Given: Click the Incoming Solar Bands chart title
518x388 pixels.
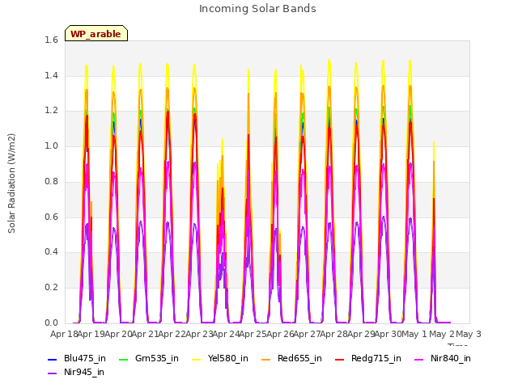Looking at the screenshot, I should pos(257,9).
